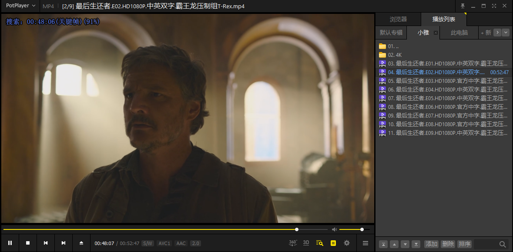Move selected item to top of playlist
The image size is (513, 252).
383,244
